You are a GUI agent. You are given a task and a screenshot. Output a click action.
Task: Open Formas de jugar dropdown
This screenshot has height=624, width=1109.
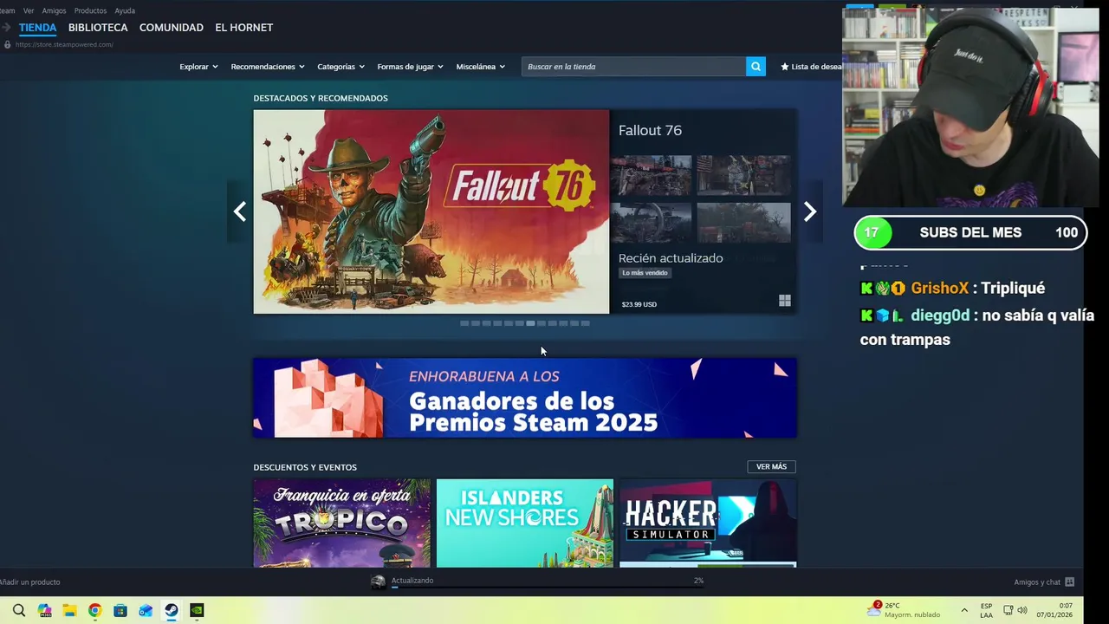point(410,67)
